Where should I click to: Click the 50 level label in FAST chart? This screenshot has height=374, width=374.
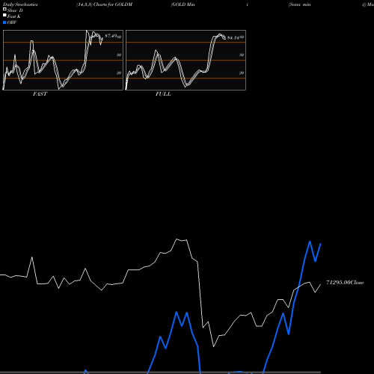click(x=119, y=55)
